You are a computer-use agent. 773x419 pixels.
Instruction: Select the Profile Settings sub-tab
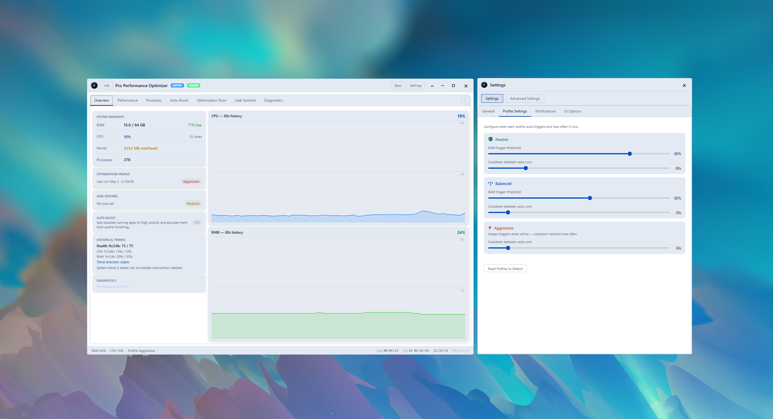(515, 111)
